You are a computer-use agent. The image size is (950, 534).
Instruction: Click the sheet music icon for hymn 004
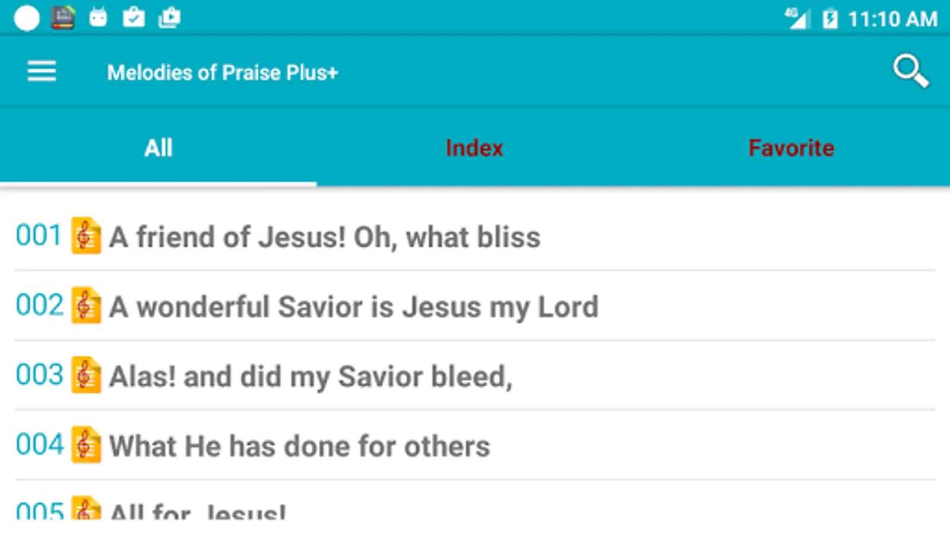point(86,445)
